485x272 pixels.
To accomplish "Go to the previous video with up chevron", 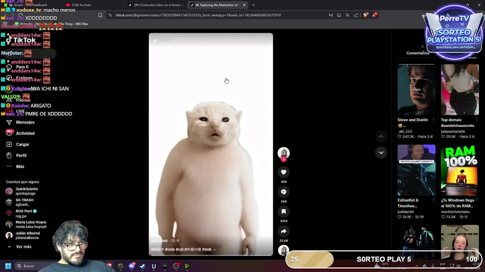I will click(x=381, y=136).
